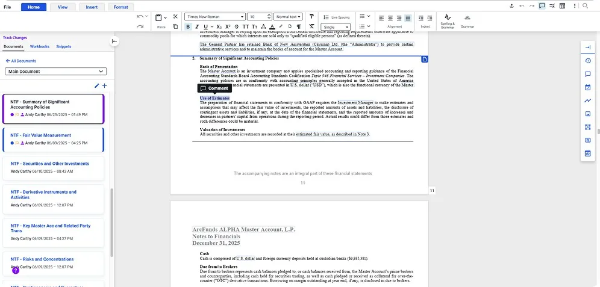Expand underline style options arrow

coord(212,26)
